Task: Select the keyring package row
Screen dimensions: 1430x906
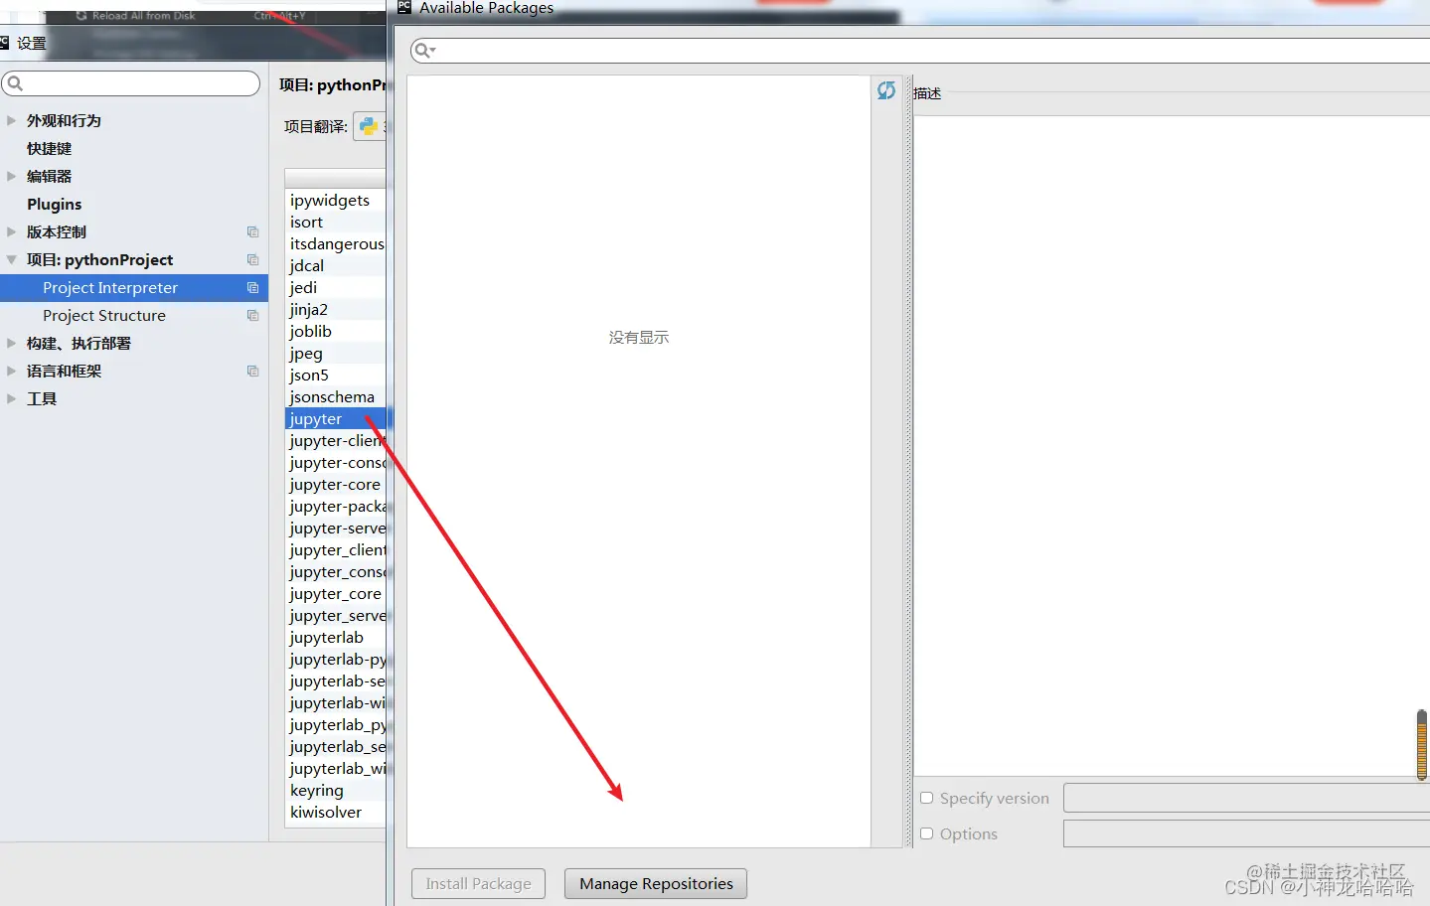Action: pyautogui.click(x=335, y=790)
